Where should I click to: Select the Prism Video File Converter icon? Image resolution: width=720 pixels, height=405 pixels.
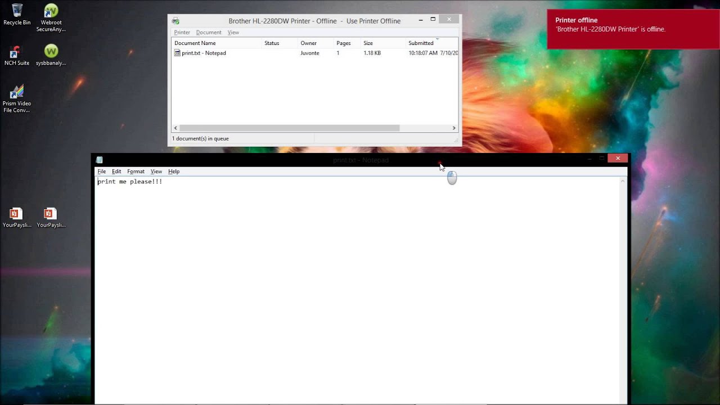[x=17, y=98]
